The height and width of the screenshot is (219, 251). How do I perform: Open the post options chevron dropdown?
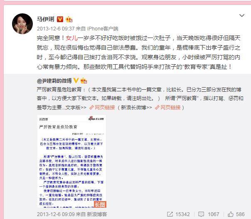pos(241,15)
